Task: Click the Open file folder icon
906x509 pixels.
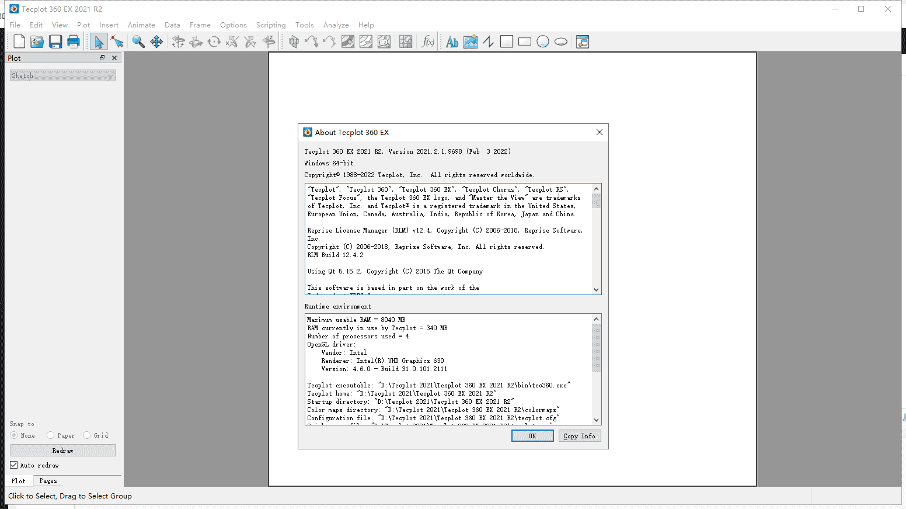Action: click(x=37, y=41)
